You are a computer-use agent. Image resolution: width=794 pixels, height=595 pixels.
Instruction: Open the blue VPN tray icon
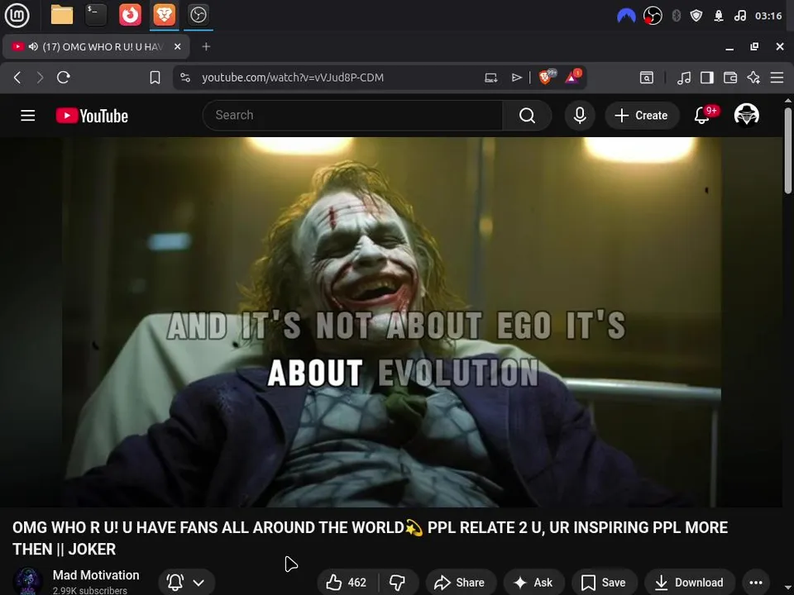626,16
